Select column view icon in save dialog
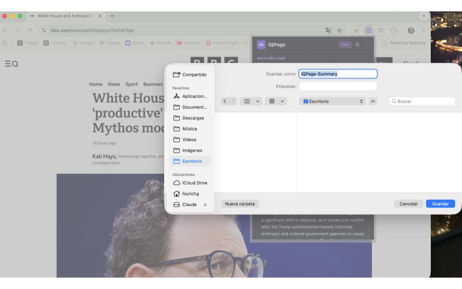The height and width of the screenshot is (289, 462). (x=247, y=101)
